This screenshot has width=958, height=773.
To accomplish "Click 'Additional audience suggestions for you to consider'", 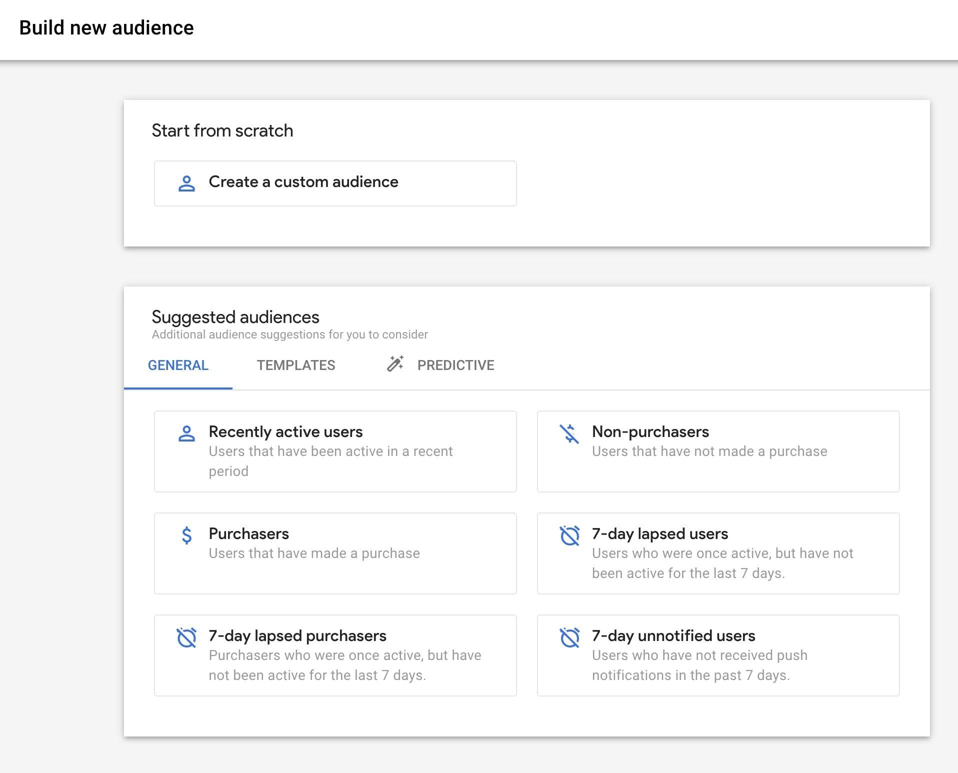I will point(290,334).
